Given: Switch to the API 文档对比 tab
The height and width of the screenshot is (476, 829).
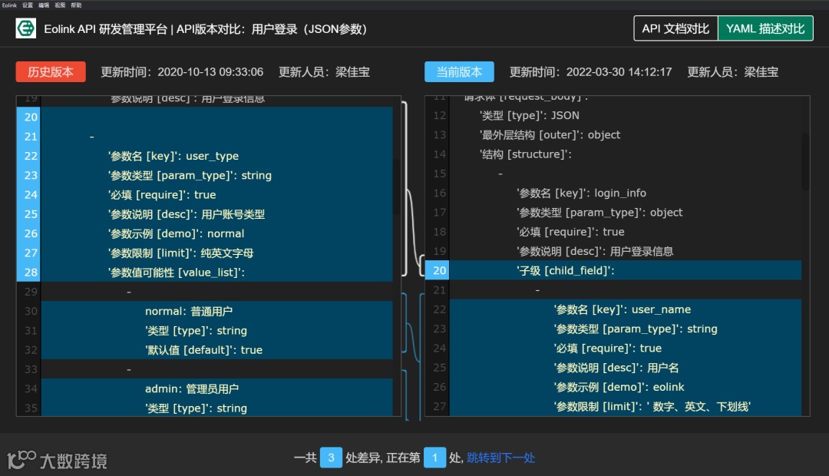Looking at the screenshot, I should tap(675, 28).
